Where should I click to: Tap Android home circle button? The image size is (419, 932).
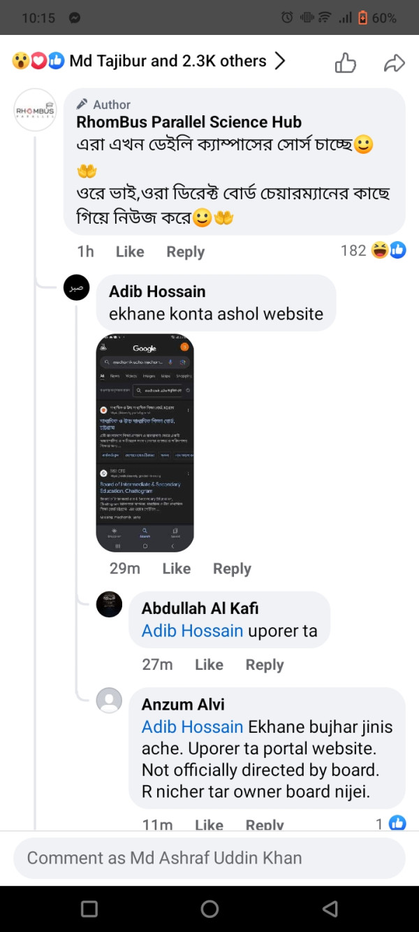[209, 908]
